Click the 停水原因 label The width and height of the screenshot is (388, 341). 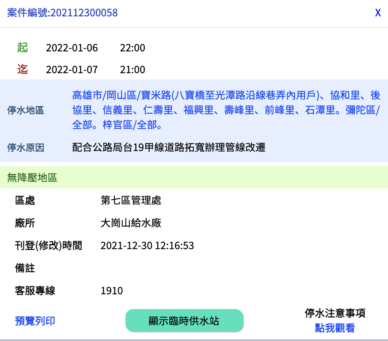tap(26, 148)
